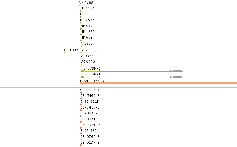
Task: Select the red left-arrow marker under 5-SZ-3621
Action: (81, 134)
